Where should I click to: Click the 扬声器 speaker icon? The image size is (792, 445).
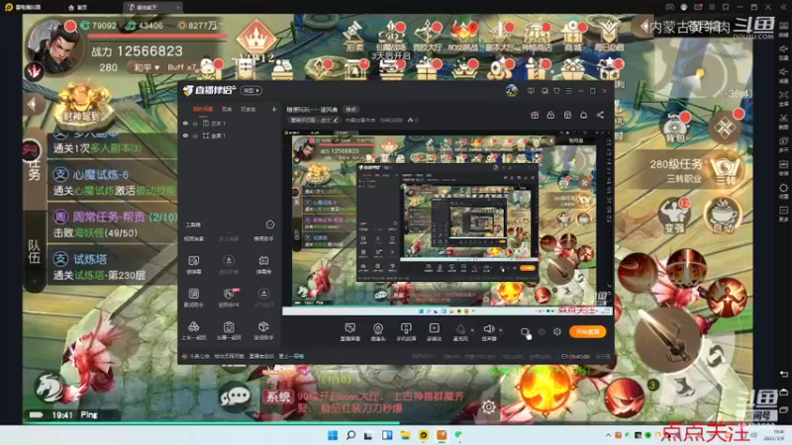[488, 330]
